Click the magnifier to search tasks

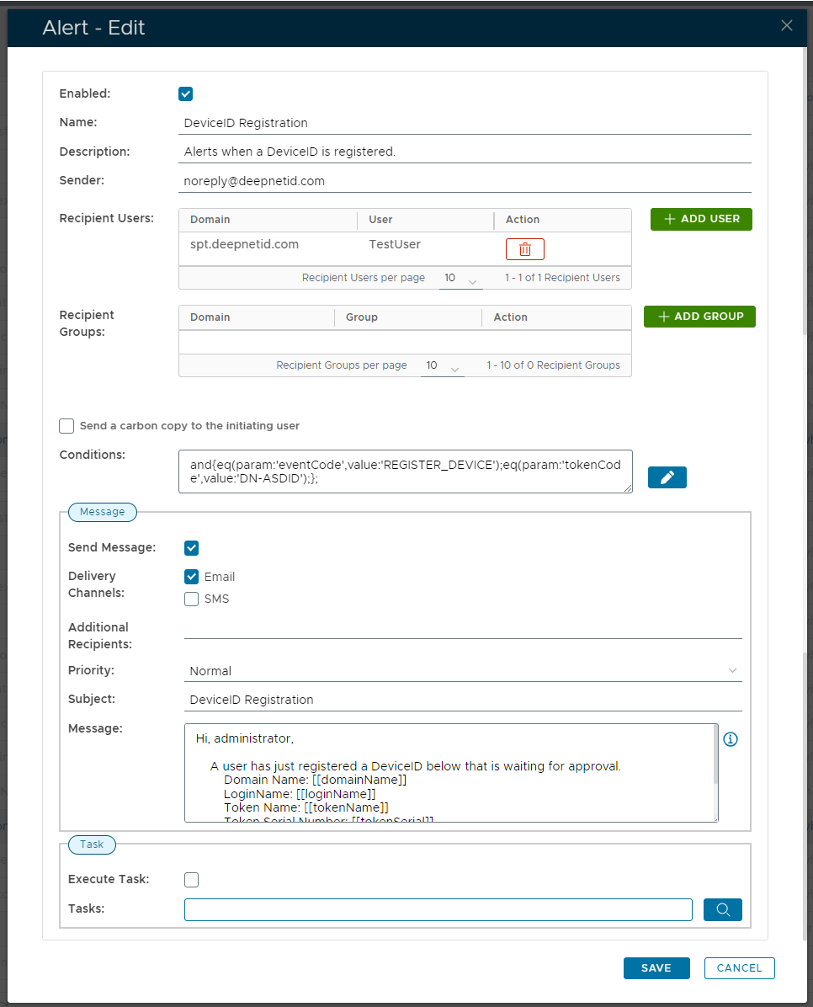pyautogui.click(x=722, y=909)
